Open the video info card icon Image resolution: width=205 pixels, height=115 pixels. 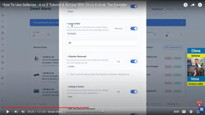pos(200,5)
